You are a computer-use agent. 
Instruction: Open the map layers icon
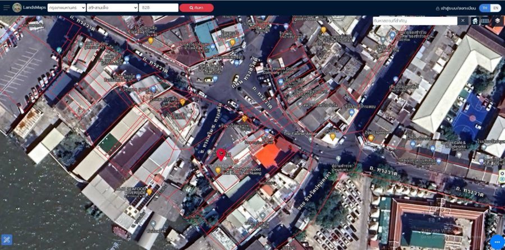click(x=497, y=21)
